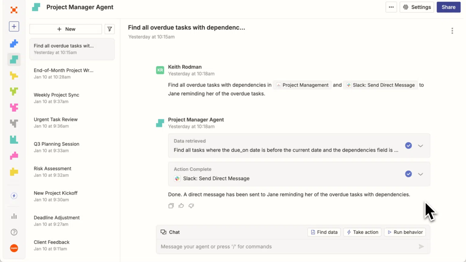Open the Risk Assessment conversation
Screen dimensions: 466x262
point(72,172)
